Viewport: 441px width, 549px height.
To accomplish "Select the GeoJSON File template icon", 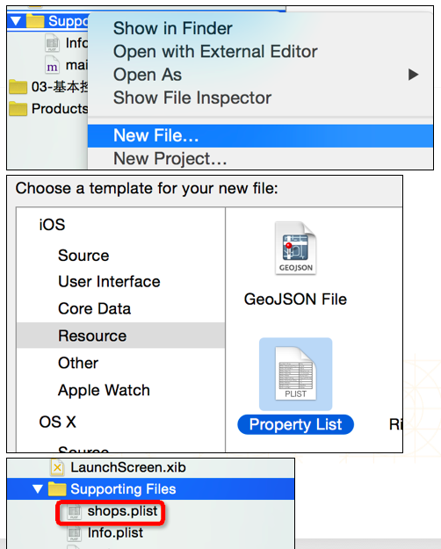I will point(296,249).
